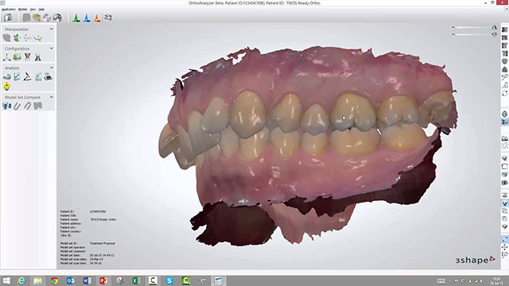Click the circular refresh arrows in right toolbar
Viewport: 509px width, 286px height.
(504, 93)
